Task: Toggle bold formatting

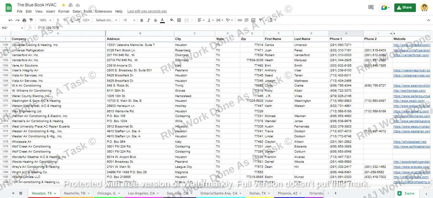Action: click(x=142, y=20)
